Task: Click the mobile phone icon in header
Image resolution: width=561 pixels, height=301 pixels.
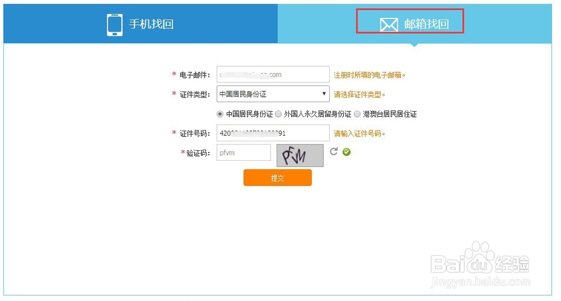Action: click(114, 25)
